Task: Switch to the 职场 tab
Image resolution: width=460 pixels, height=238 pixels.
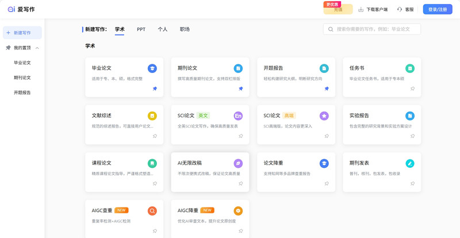Action: (185, 29)
